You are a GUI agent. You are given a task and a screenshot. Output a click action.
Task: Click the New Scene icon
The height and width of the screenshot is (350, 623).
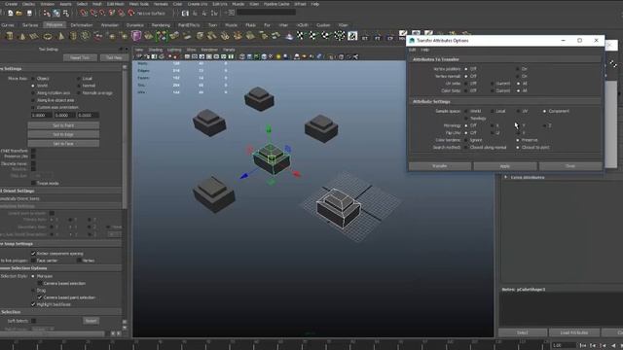pyautogui.click(x=11, y=13)
